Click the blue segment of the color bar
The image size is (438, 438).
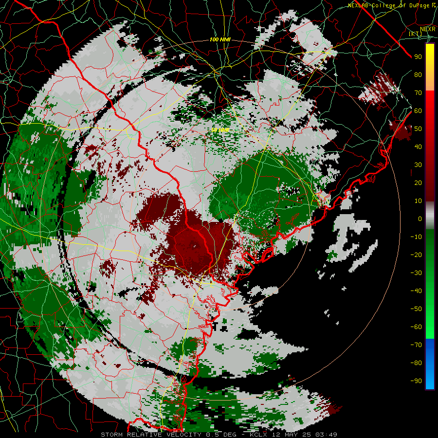pos(430,364)
